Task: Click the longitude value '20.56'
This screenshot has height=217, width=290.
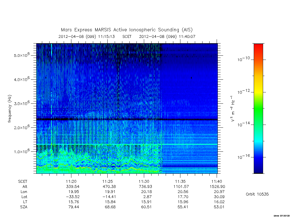Action: click(x=183, y=192)
